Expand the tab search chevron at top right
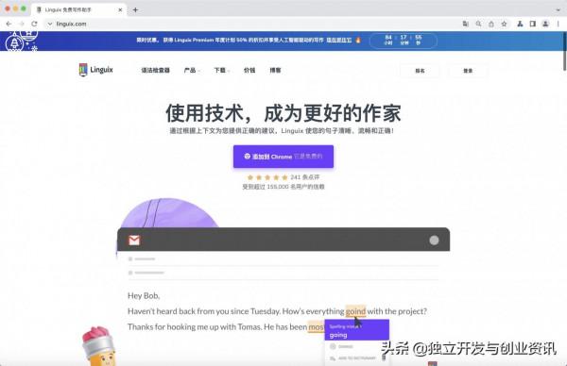 (x=558, y=9)
